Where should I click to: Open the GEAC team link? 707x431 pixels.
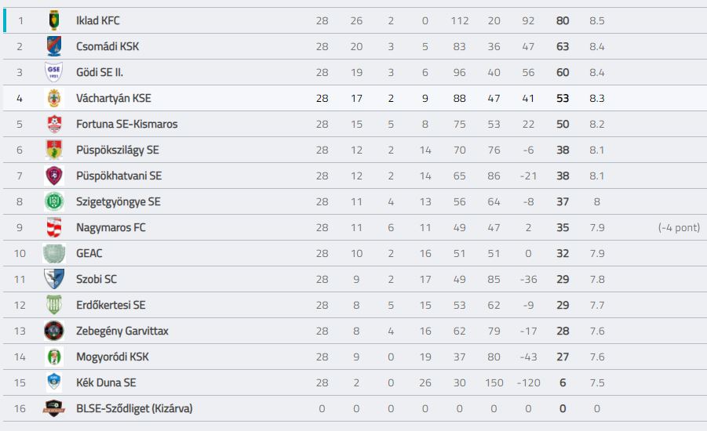tap(89, 253)
